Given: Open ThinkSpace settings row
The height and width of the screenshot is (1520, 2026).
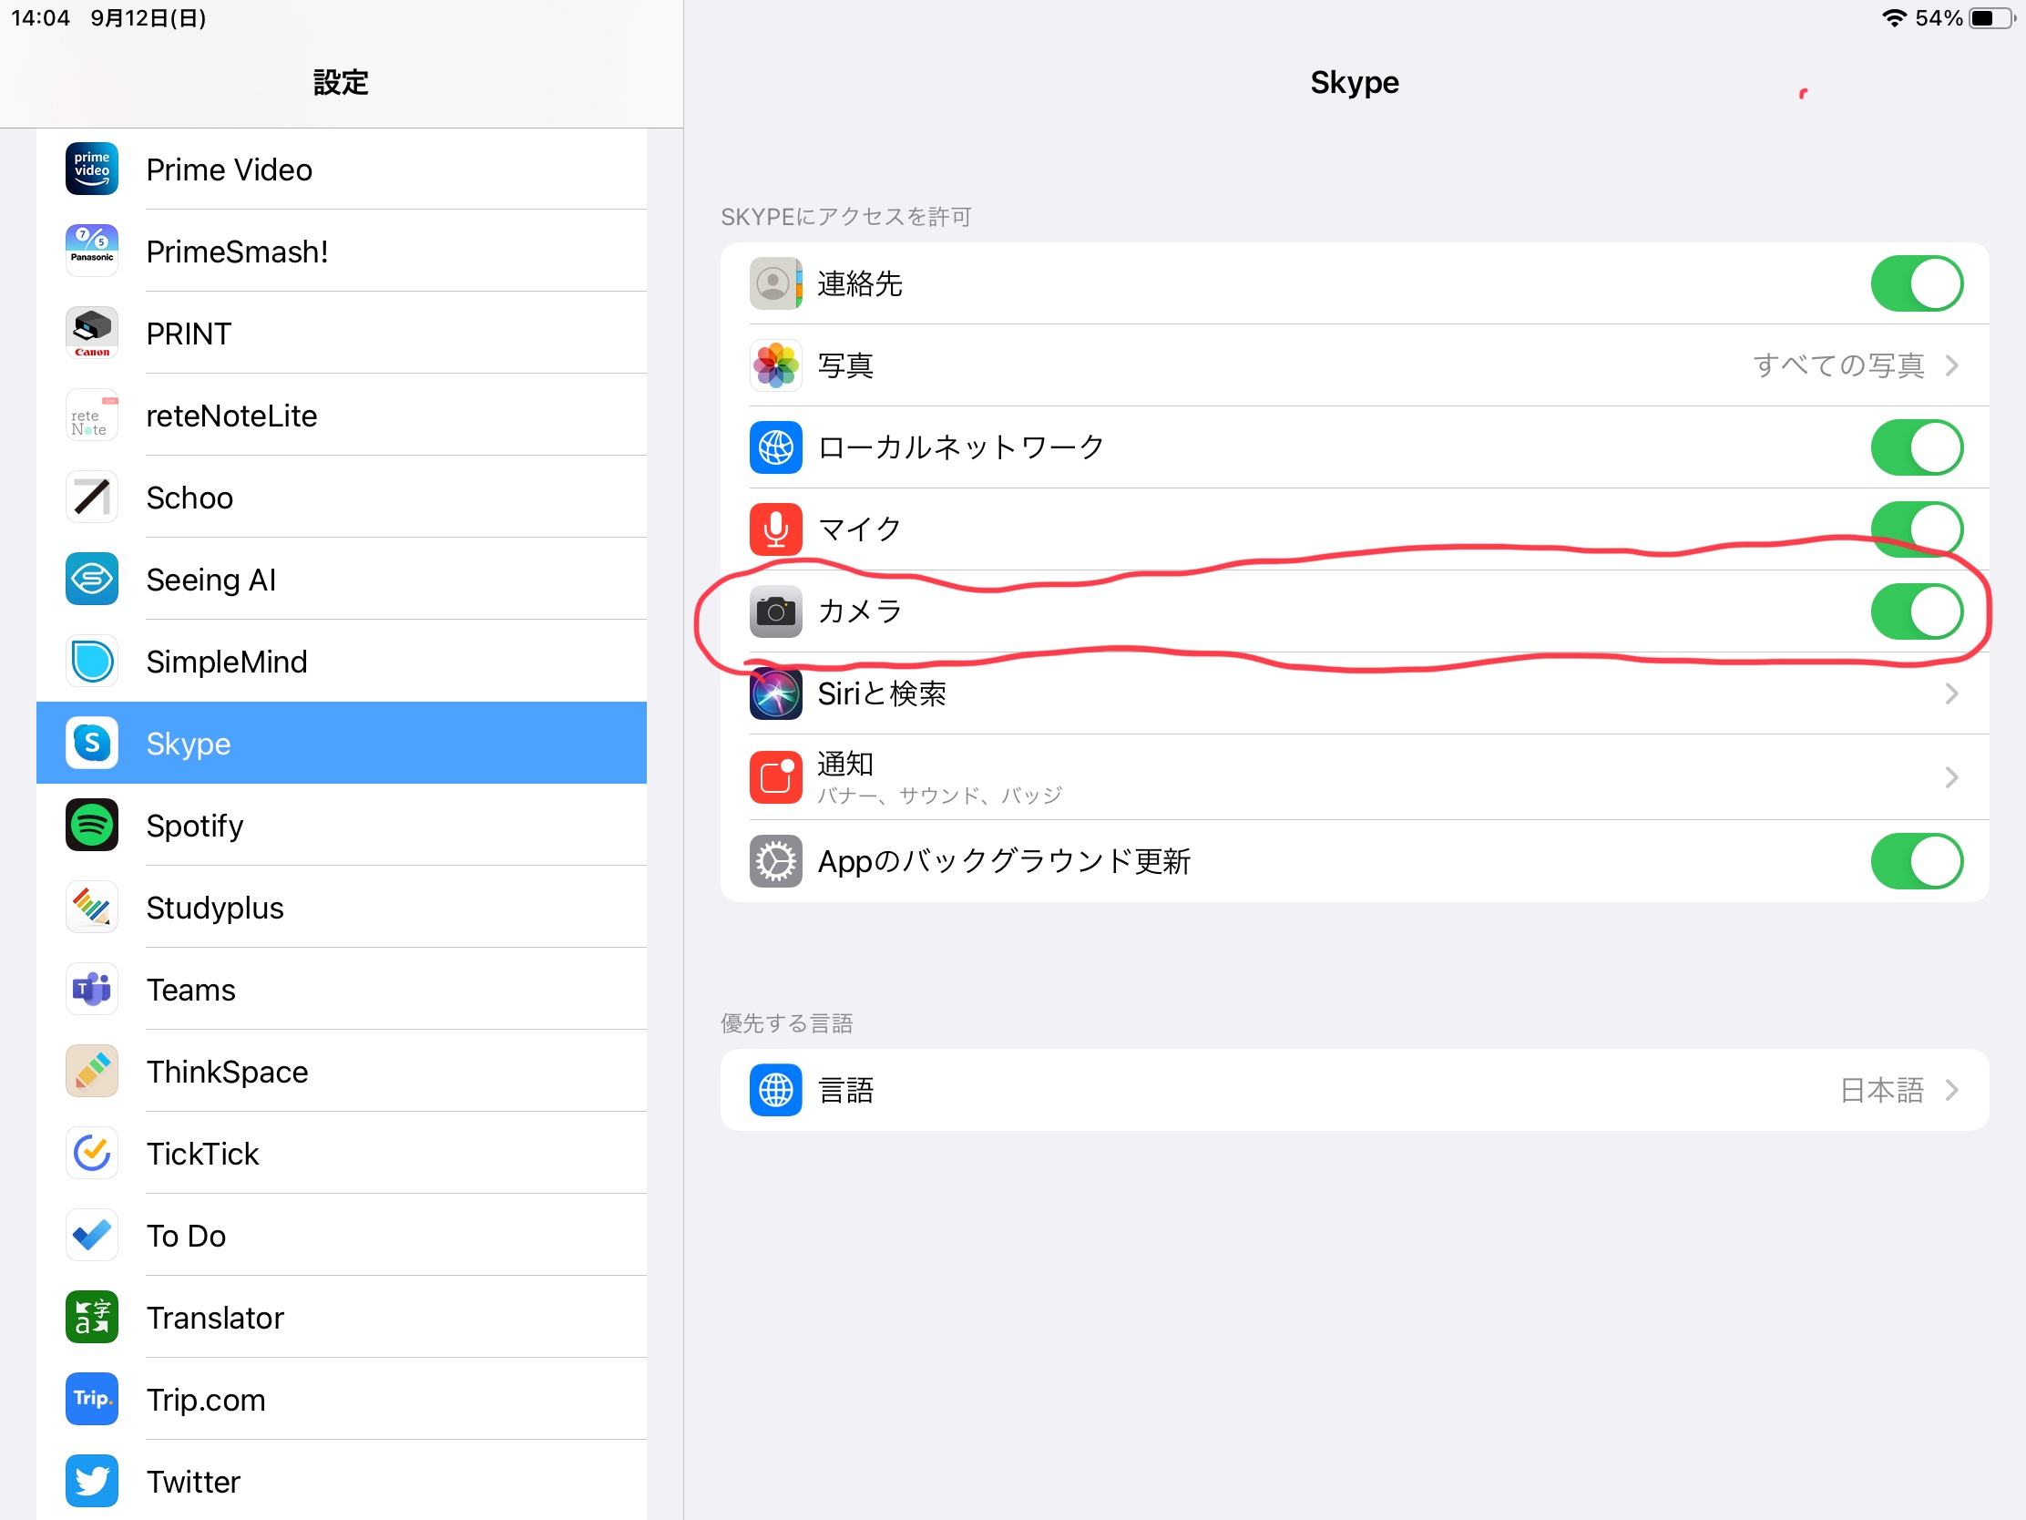Looking at the screenshot, I should (x=342, y=1070).
